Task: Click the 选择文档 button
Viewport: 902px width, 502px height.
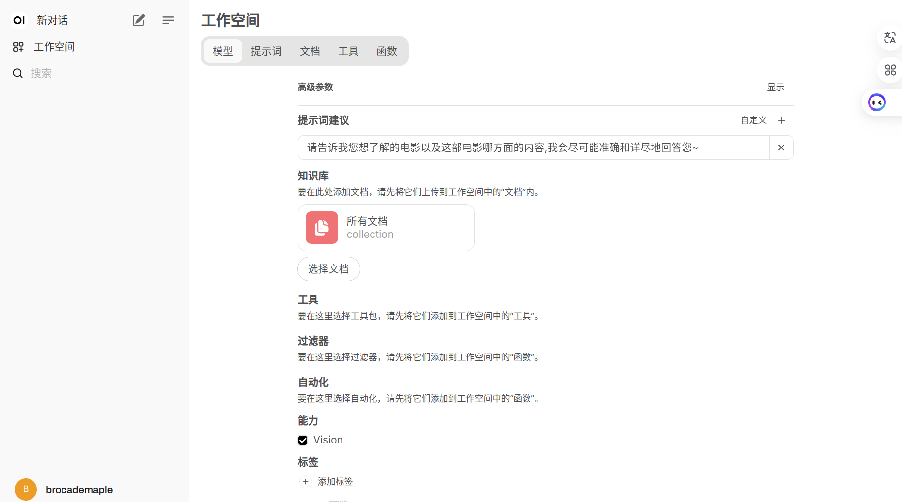Action: pos(328,269)
